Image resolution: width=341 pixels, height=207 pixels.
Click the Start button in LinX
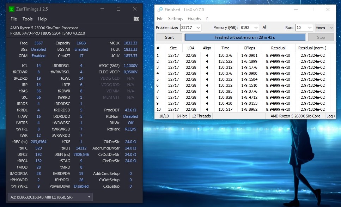tap(169, 37)
